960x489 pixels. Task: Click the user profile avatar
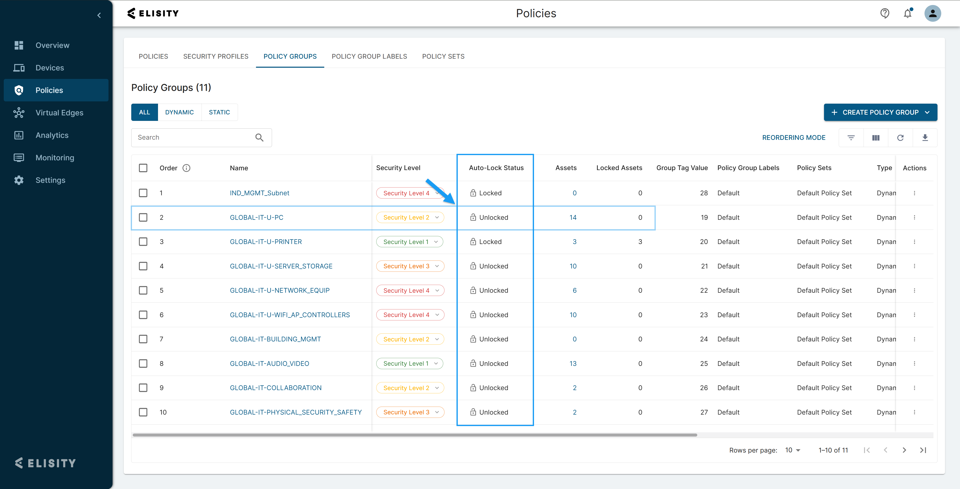pyautogui.click(x=932, y=13)
